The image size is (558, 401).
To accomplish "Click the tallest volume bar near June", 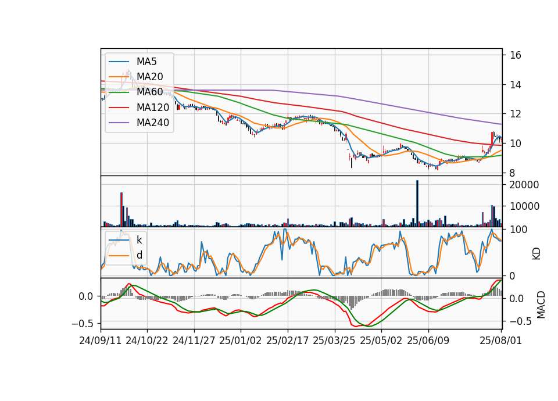I will coord(417,203).
